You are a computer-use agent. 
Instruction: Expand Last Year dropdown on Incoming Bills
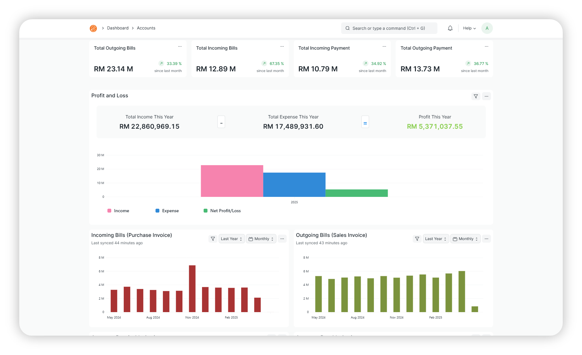click(x=232, y=239)
